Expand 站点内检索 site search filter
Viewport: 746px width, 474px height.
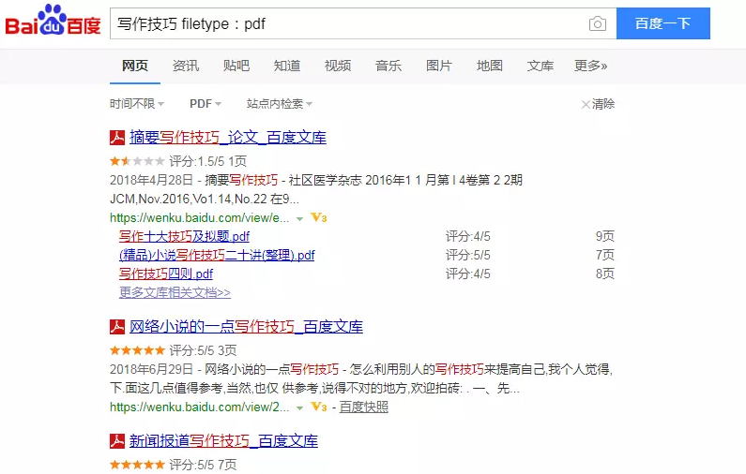(x=280, y=104)
